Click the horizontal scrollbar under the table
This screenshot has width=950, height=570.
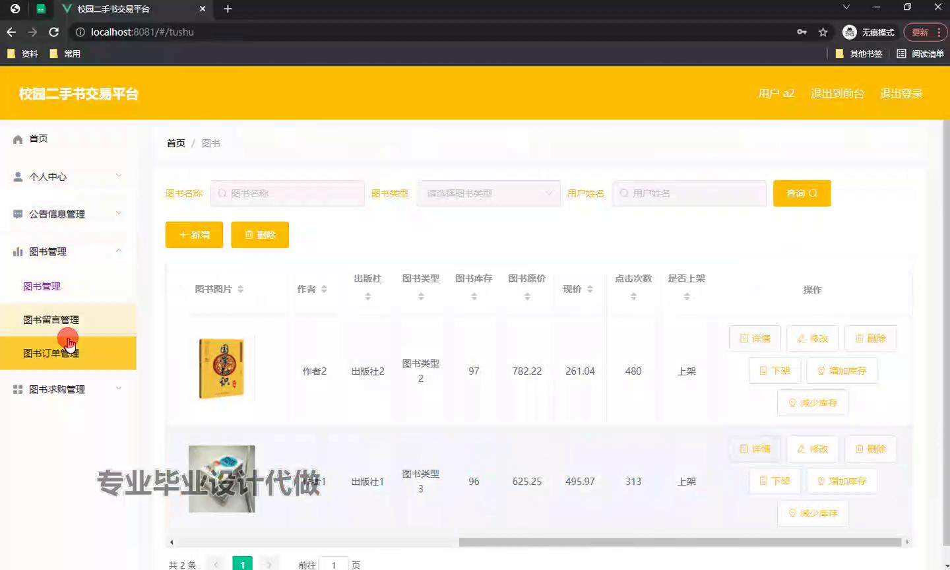point(680,542)
